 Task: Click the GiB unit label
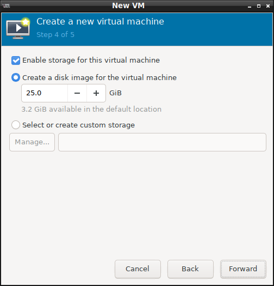pos(115,93)
